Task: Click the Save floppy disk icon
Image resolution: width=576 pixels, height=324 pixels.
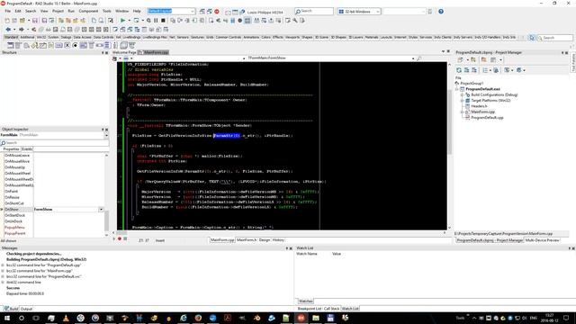Action: (x=35, y=21)
